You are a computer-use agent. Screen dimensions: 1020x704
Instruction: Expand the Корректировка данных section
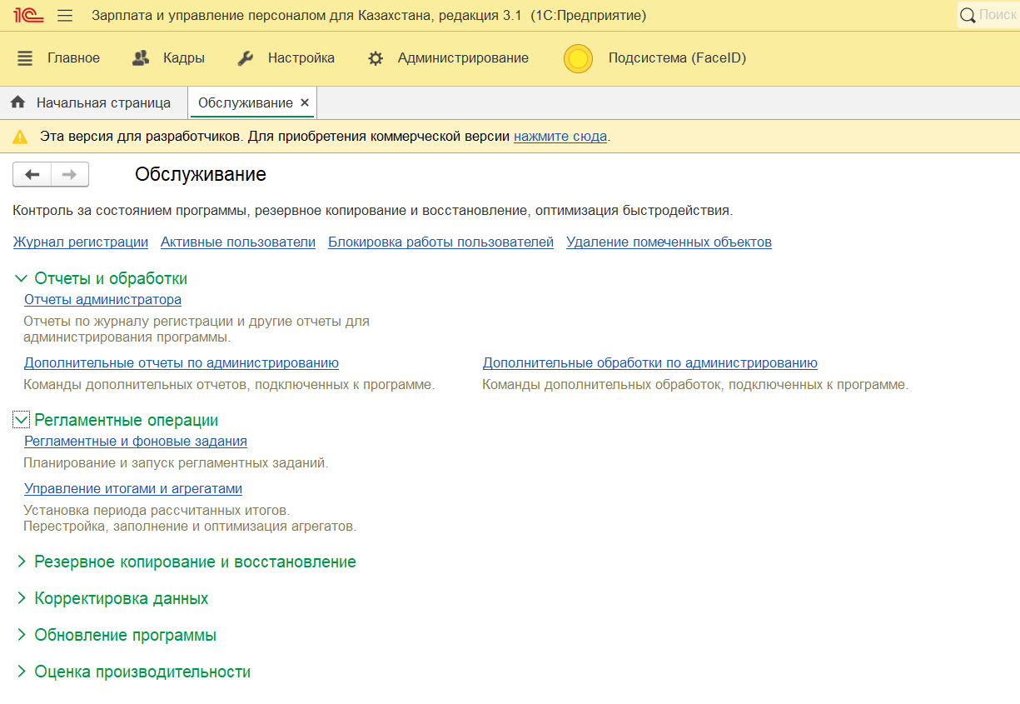21,599
